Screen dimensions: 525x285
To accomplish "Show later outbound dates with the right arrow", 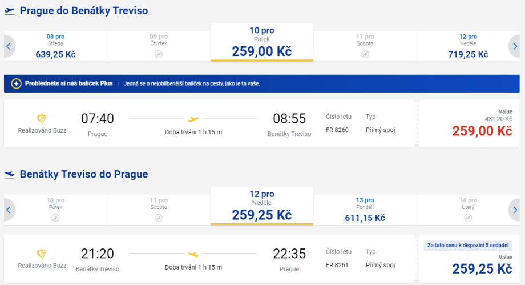I will point(515,46).
